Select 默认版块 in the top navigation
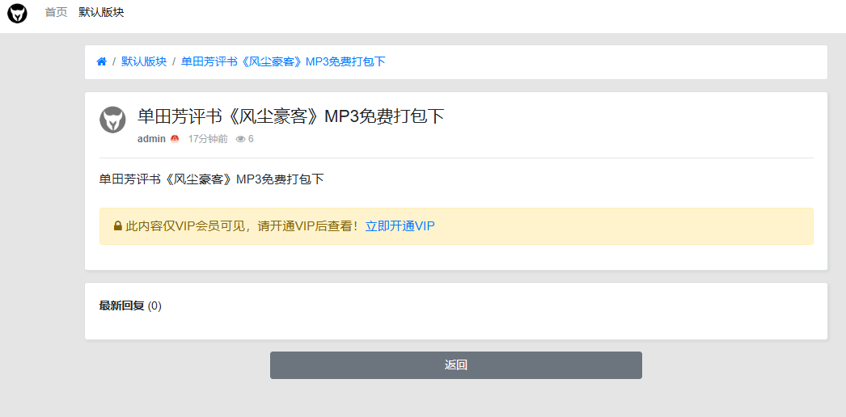846x417 pixels. [101, 13]
